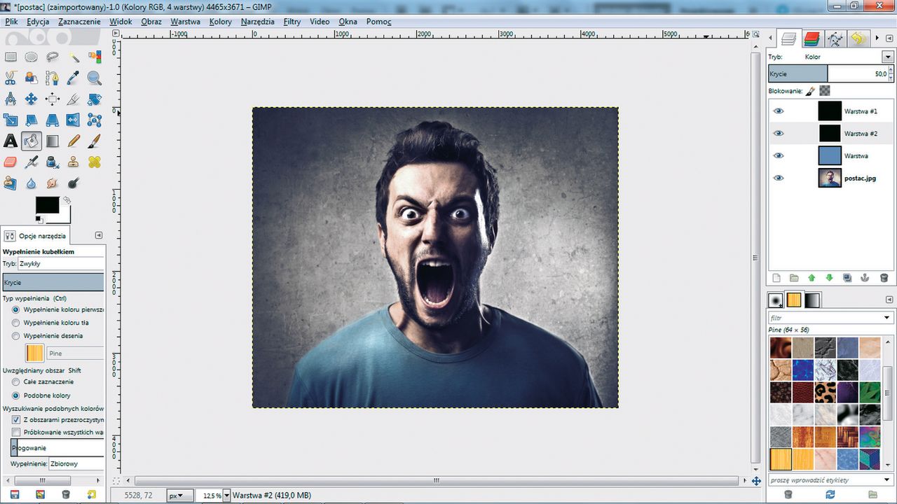
Task: Open the Kolory menu
Action: click(221, 22)
